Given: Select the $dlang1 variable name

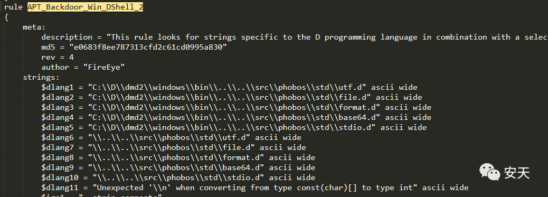Looking at the screenshot, I should point(58,87).
